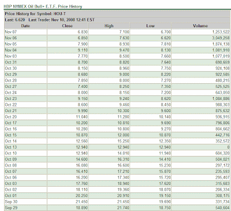
Task: Select the Oct 03 date cell
Action: pyautogui.click(x=25, y=184)
